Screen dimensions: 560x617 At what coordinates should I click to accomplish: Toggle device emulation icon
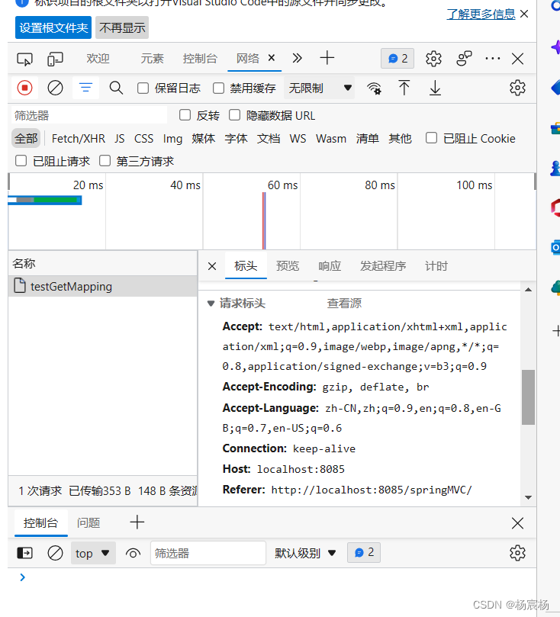(x=55, y=59)
